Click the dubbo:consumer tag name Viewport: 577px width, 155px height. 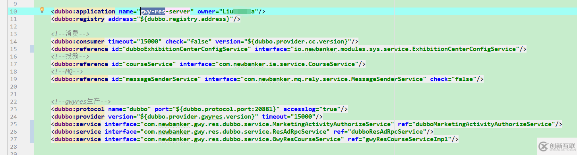click(x=79, y=42)
